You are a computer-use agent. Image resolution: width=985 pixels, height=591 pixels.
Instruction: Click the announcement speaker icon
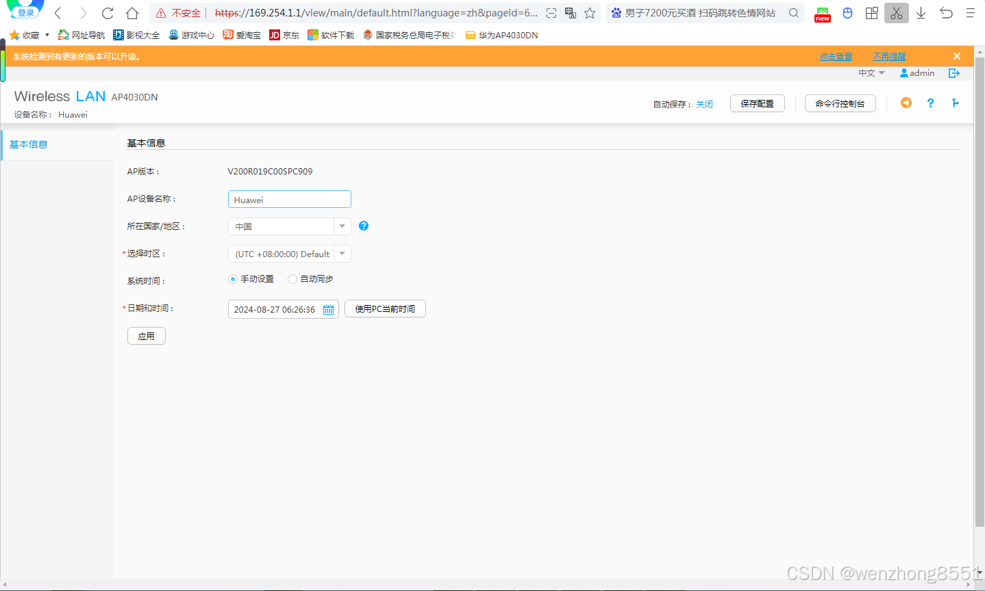coord(906,103)
